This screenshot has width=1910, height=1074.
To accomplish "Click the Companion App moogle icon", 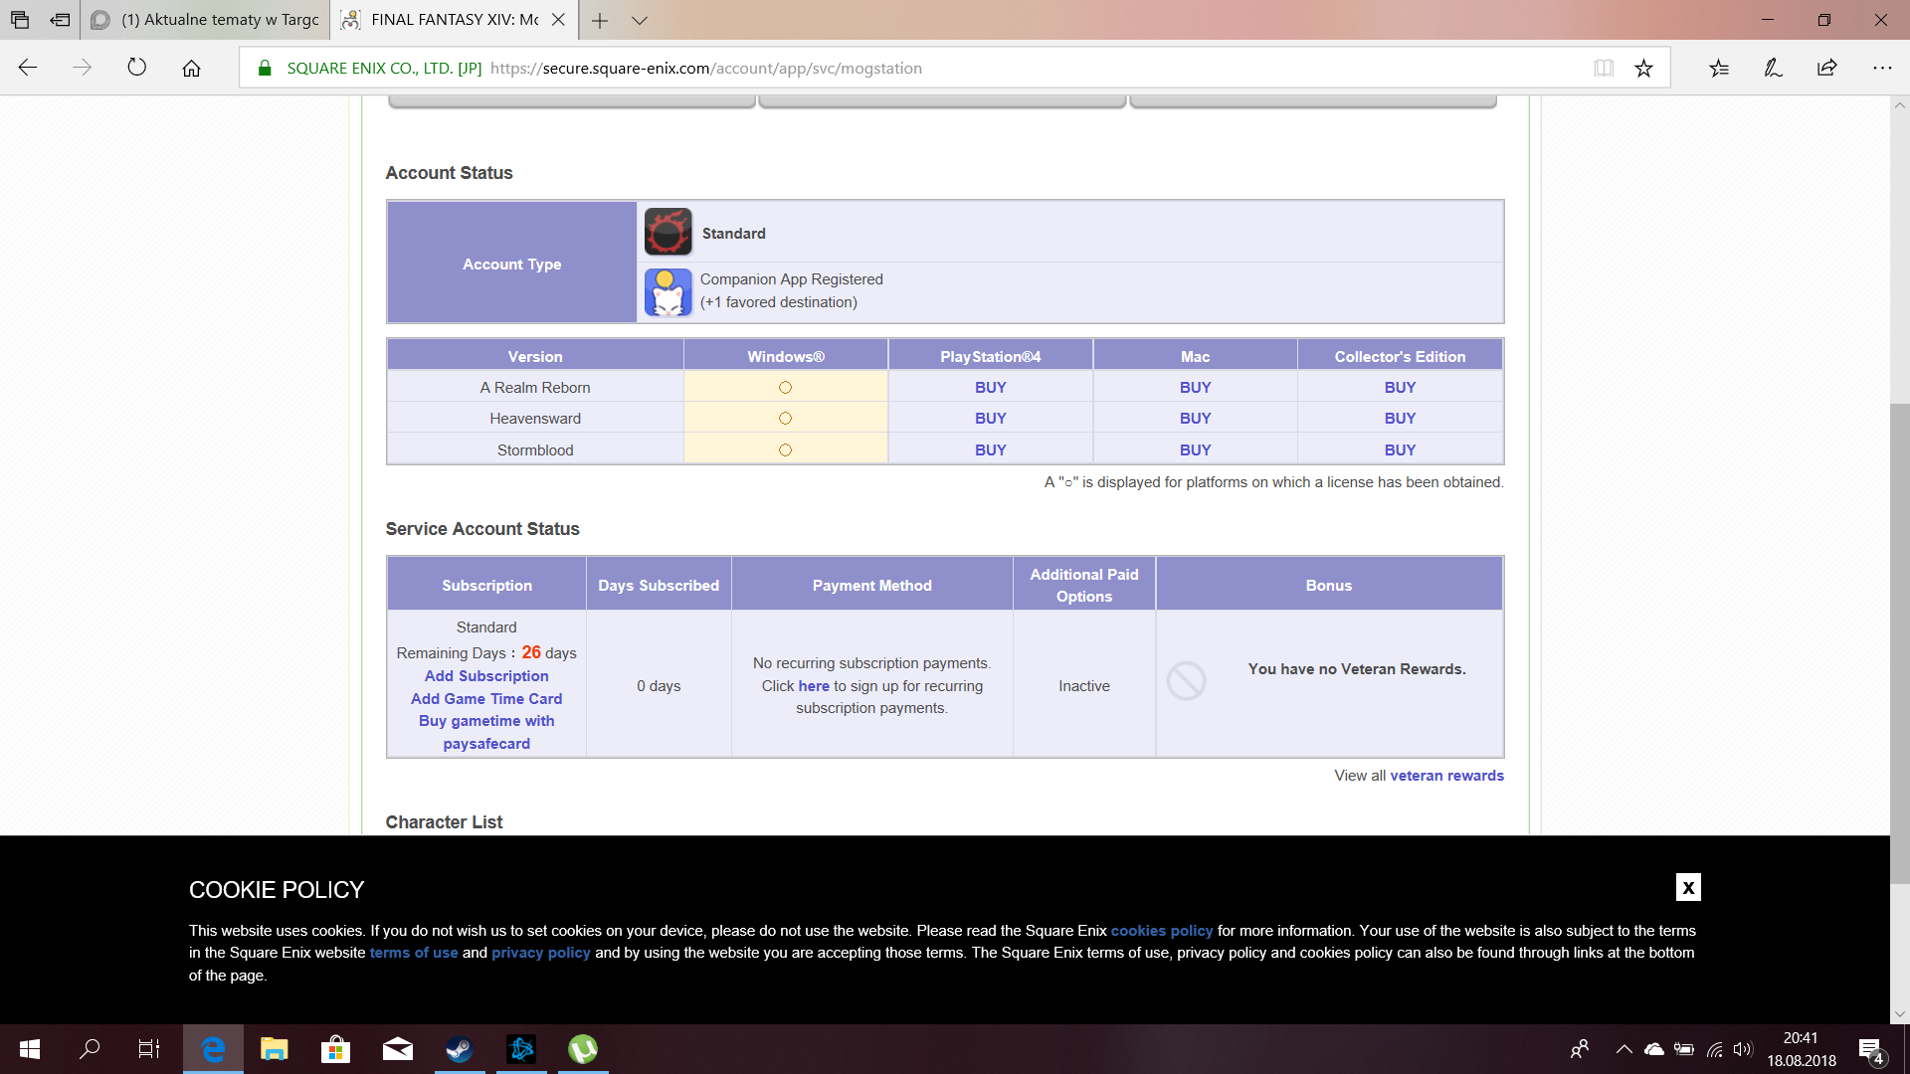I will point(668,292).
